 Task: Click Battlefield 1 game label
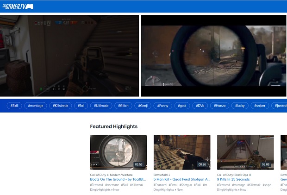pos(162,175)
